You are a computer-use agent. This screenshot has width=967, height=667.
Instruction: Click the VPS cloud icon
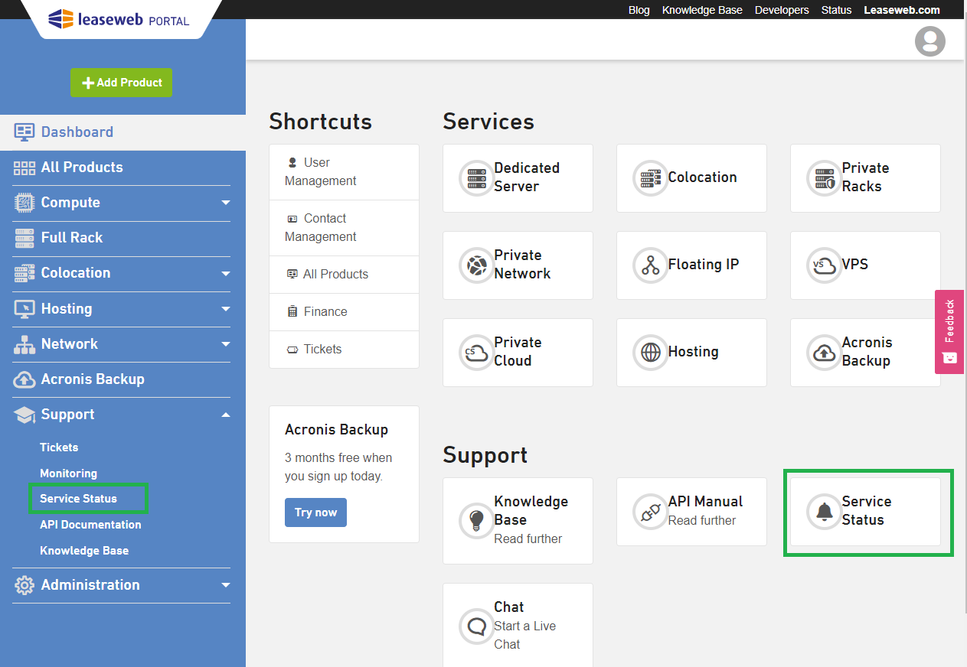[x=825, y=265]
